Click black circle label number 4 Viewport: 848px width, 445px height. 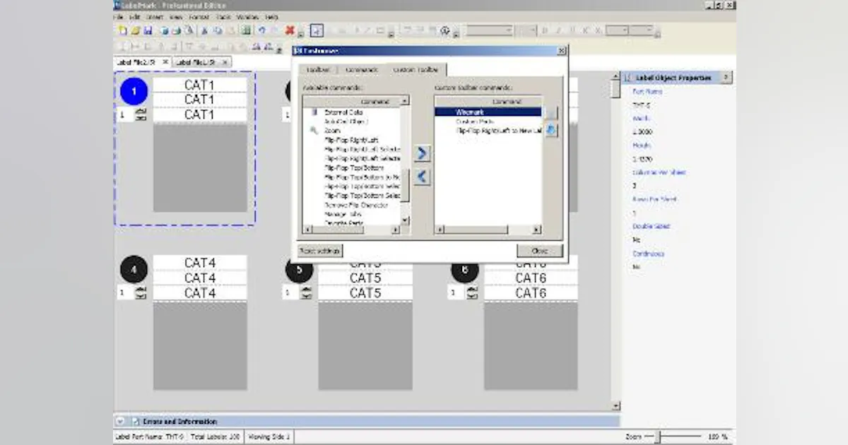click(134, 271)
